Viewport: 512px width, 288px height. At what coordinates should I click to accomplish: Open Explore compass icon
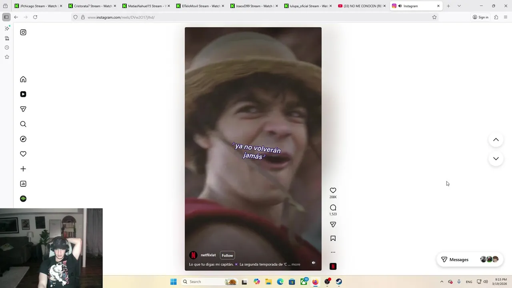click(23, 139)
